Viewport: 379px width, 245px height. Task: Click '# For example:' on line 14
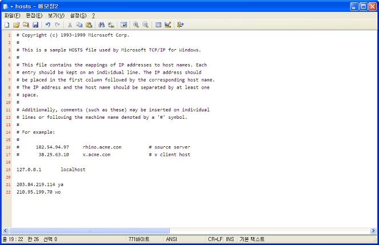pos(35,132)
